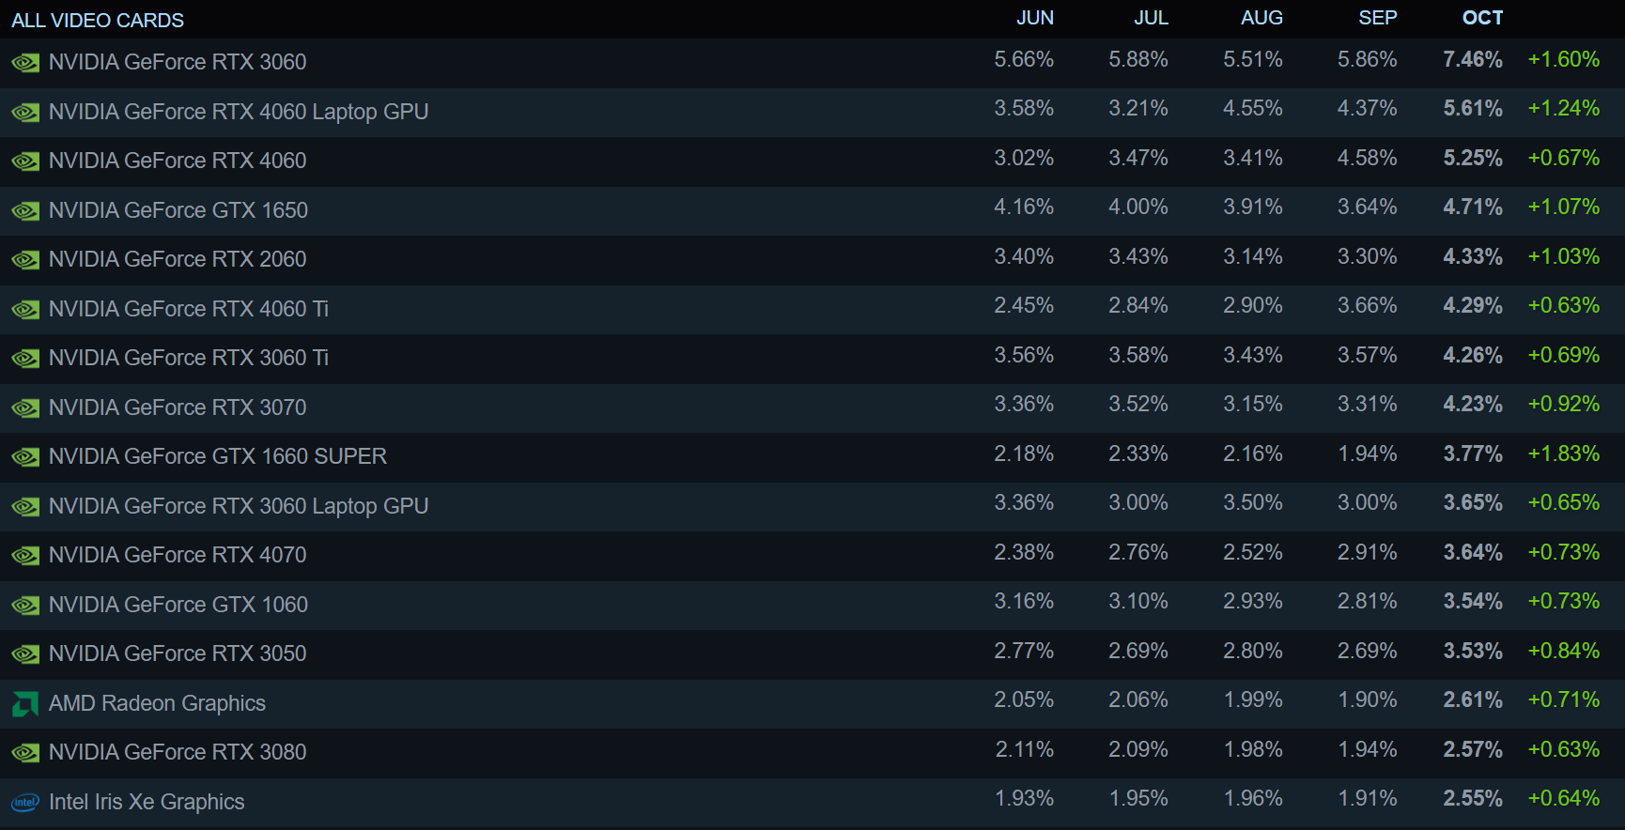Click the 7.46% October value for RTX 3060
The width and height of the screenshot is (1625, 830).
pos(1473,60)
